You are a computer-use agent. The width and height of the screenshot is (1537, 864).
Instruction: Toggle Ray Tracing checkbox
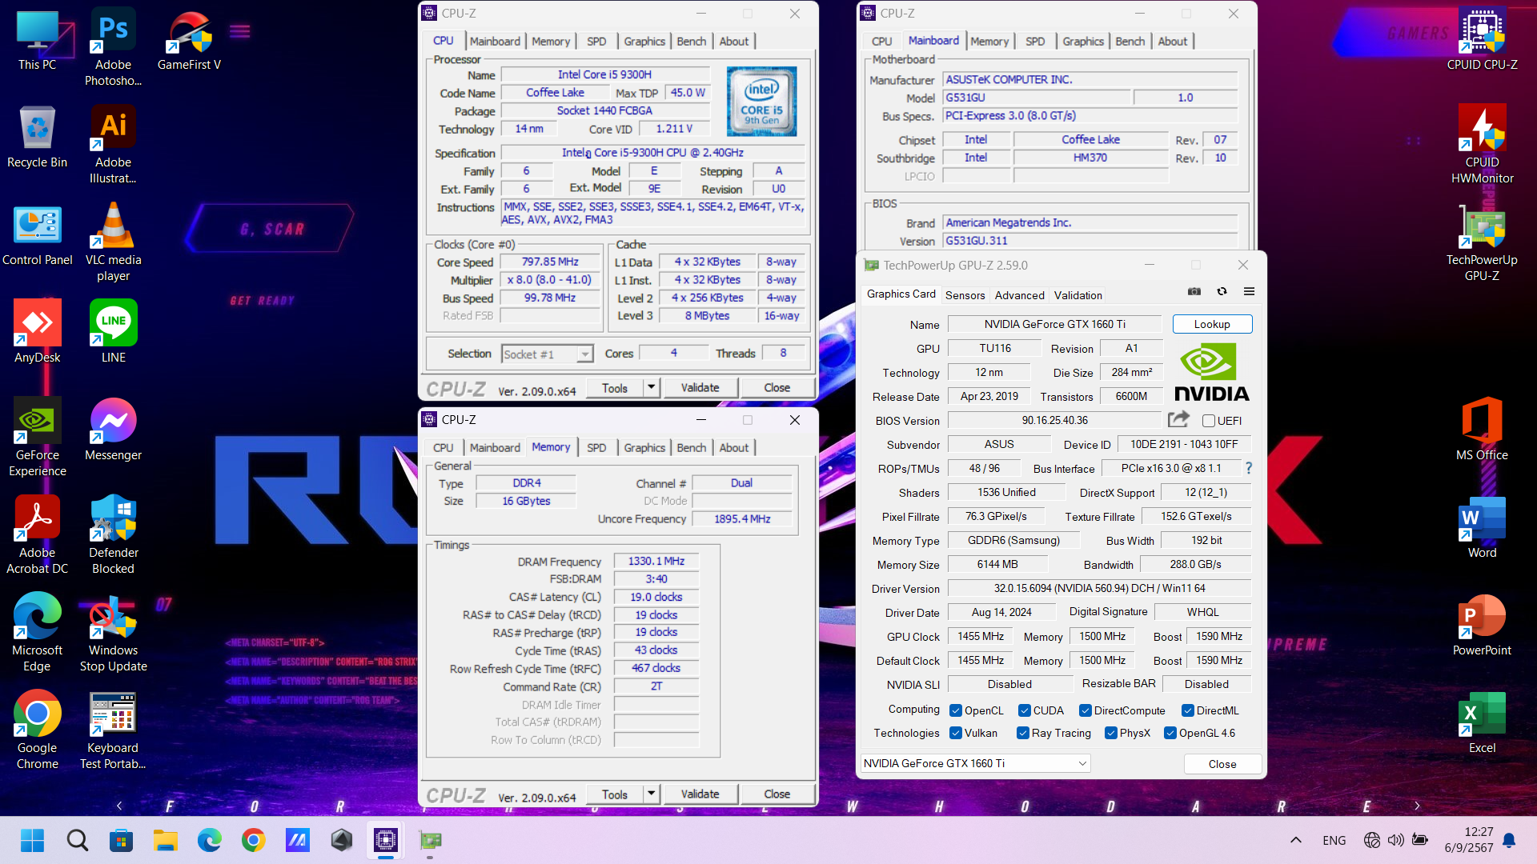(1022, 733)
